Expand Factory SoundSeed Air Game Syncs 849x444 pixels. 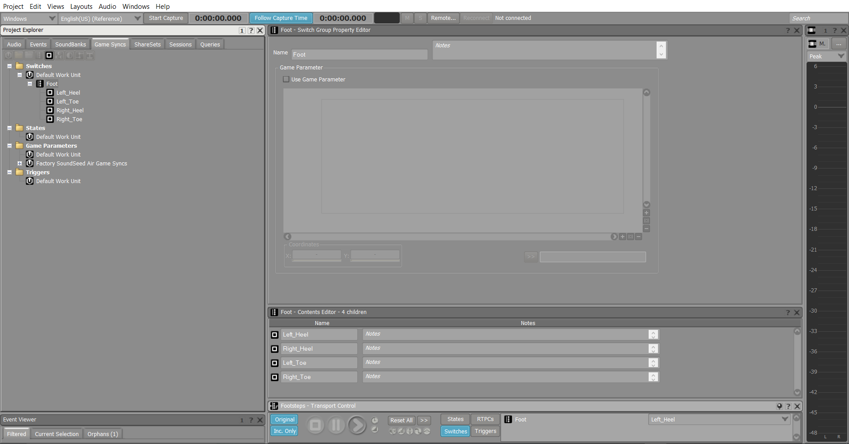pyautogui.click(x=19, y=163)
